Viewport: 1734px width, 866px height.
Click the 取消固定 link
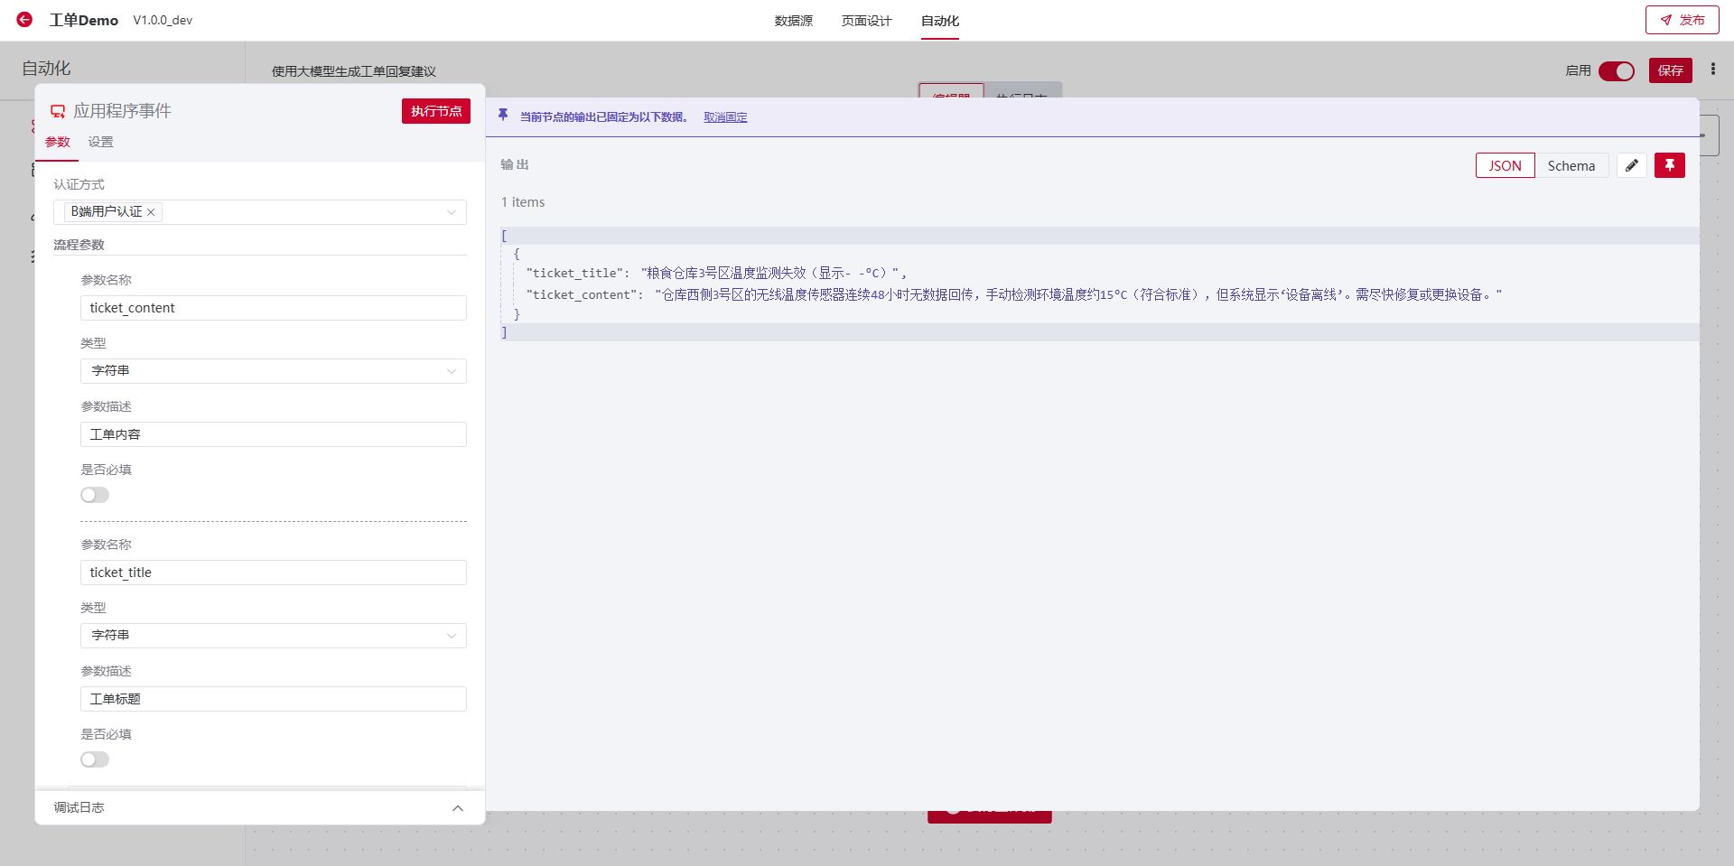(725, 117)
